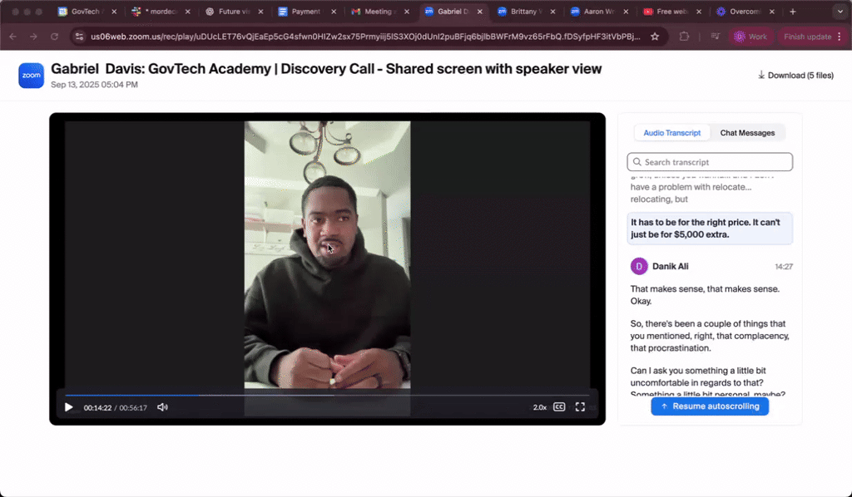Expand the tab search dropdown arrow
The height and width of the screenshot is (497, 852).
coord(840,12)
